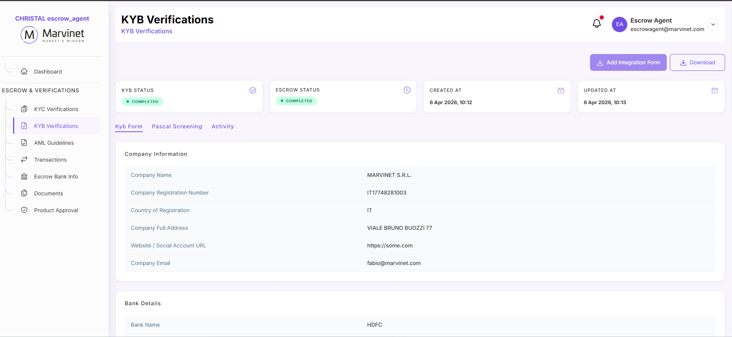This screenshot has width=732, height=337.
Task: Open the Activity tab
Action: (223, 126)
